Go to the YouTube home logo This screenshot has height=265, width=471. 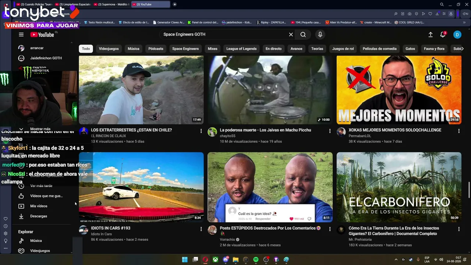pyautogui.click(x=42, y=35)
